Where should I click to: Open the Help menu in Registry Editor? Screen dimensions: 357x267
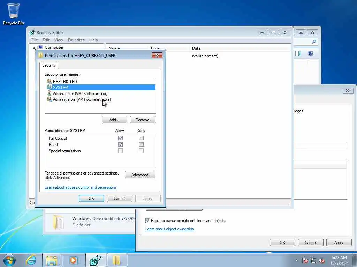point(93,40)
